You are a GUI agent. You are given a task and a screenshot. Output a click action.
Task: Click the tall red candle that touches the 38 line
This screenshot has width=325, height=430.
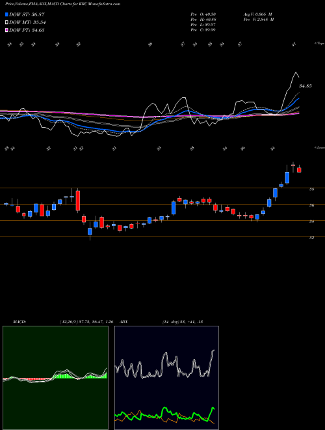[x=78, y=201]
